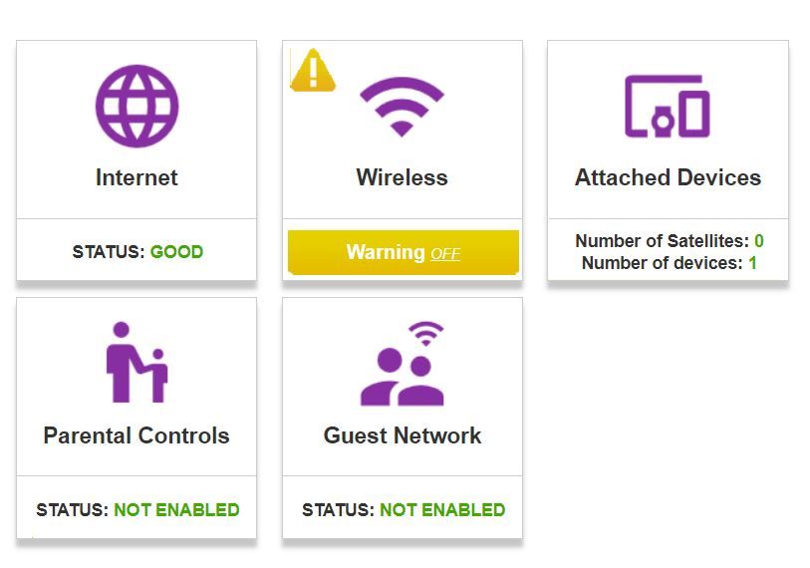Click Internet STATUS: GOOD text
The height and width of the screenshot is (568, 810).
pyautogui.click(x=137, y=252)
